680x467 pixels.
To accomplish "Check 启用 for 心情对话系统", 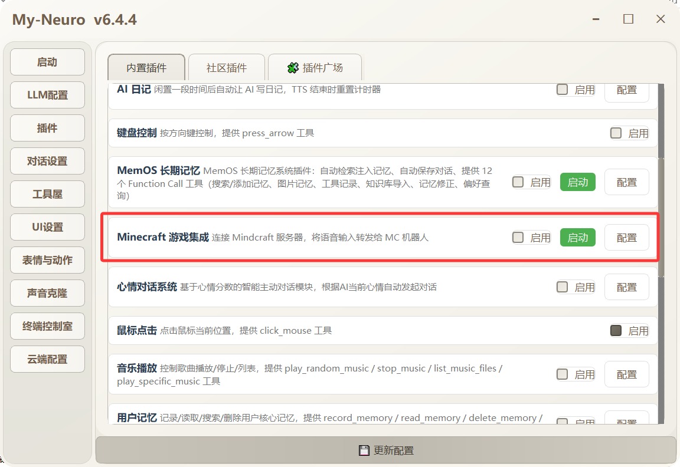I will (x=563, y=287).
